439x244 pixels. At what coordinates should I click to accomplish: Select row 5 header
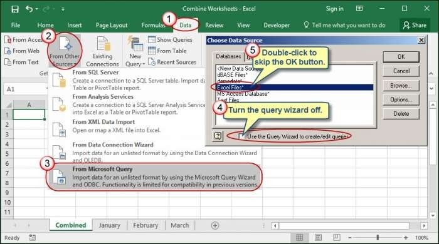coord(7,153)
